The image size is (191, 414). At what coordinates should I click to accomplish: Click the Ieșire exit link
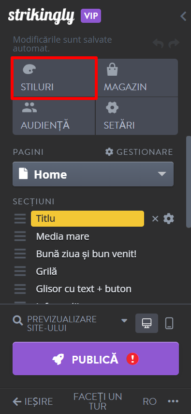(x=33, y=401)
